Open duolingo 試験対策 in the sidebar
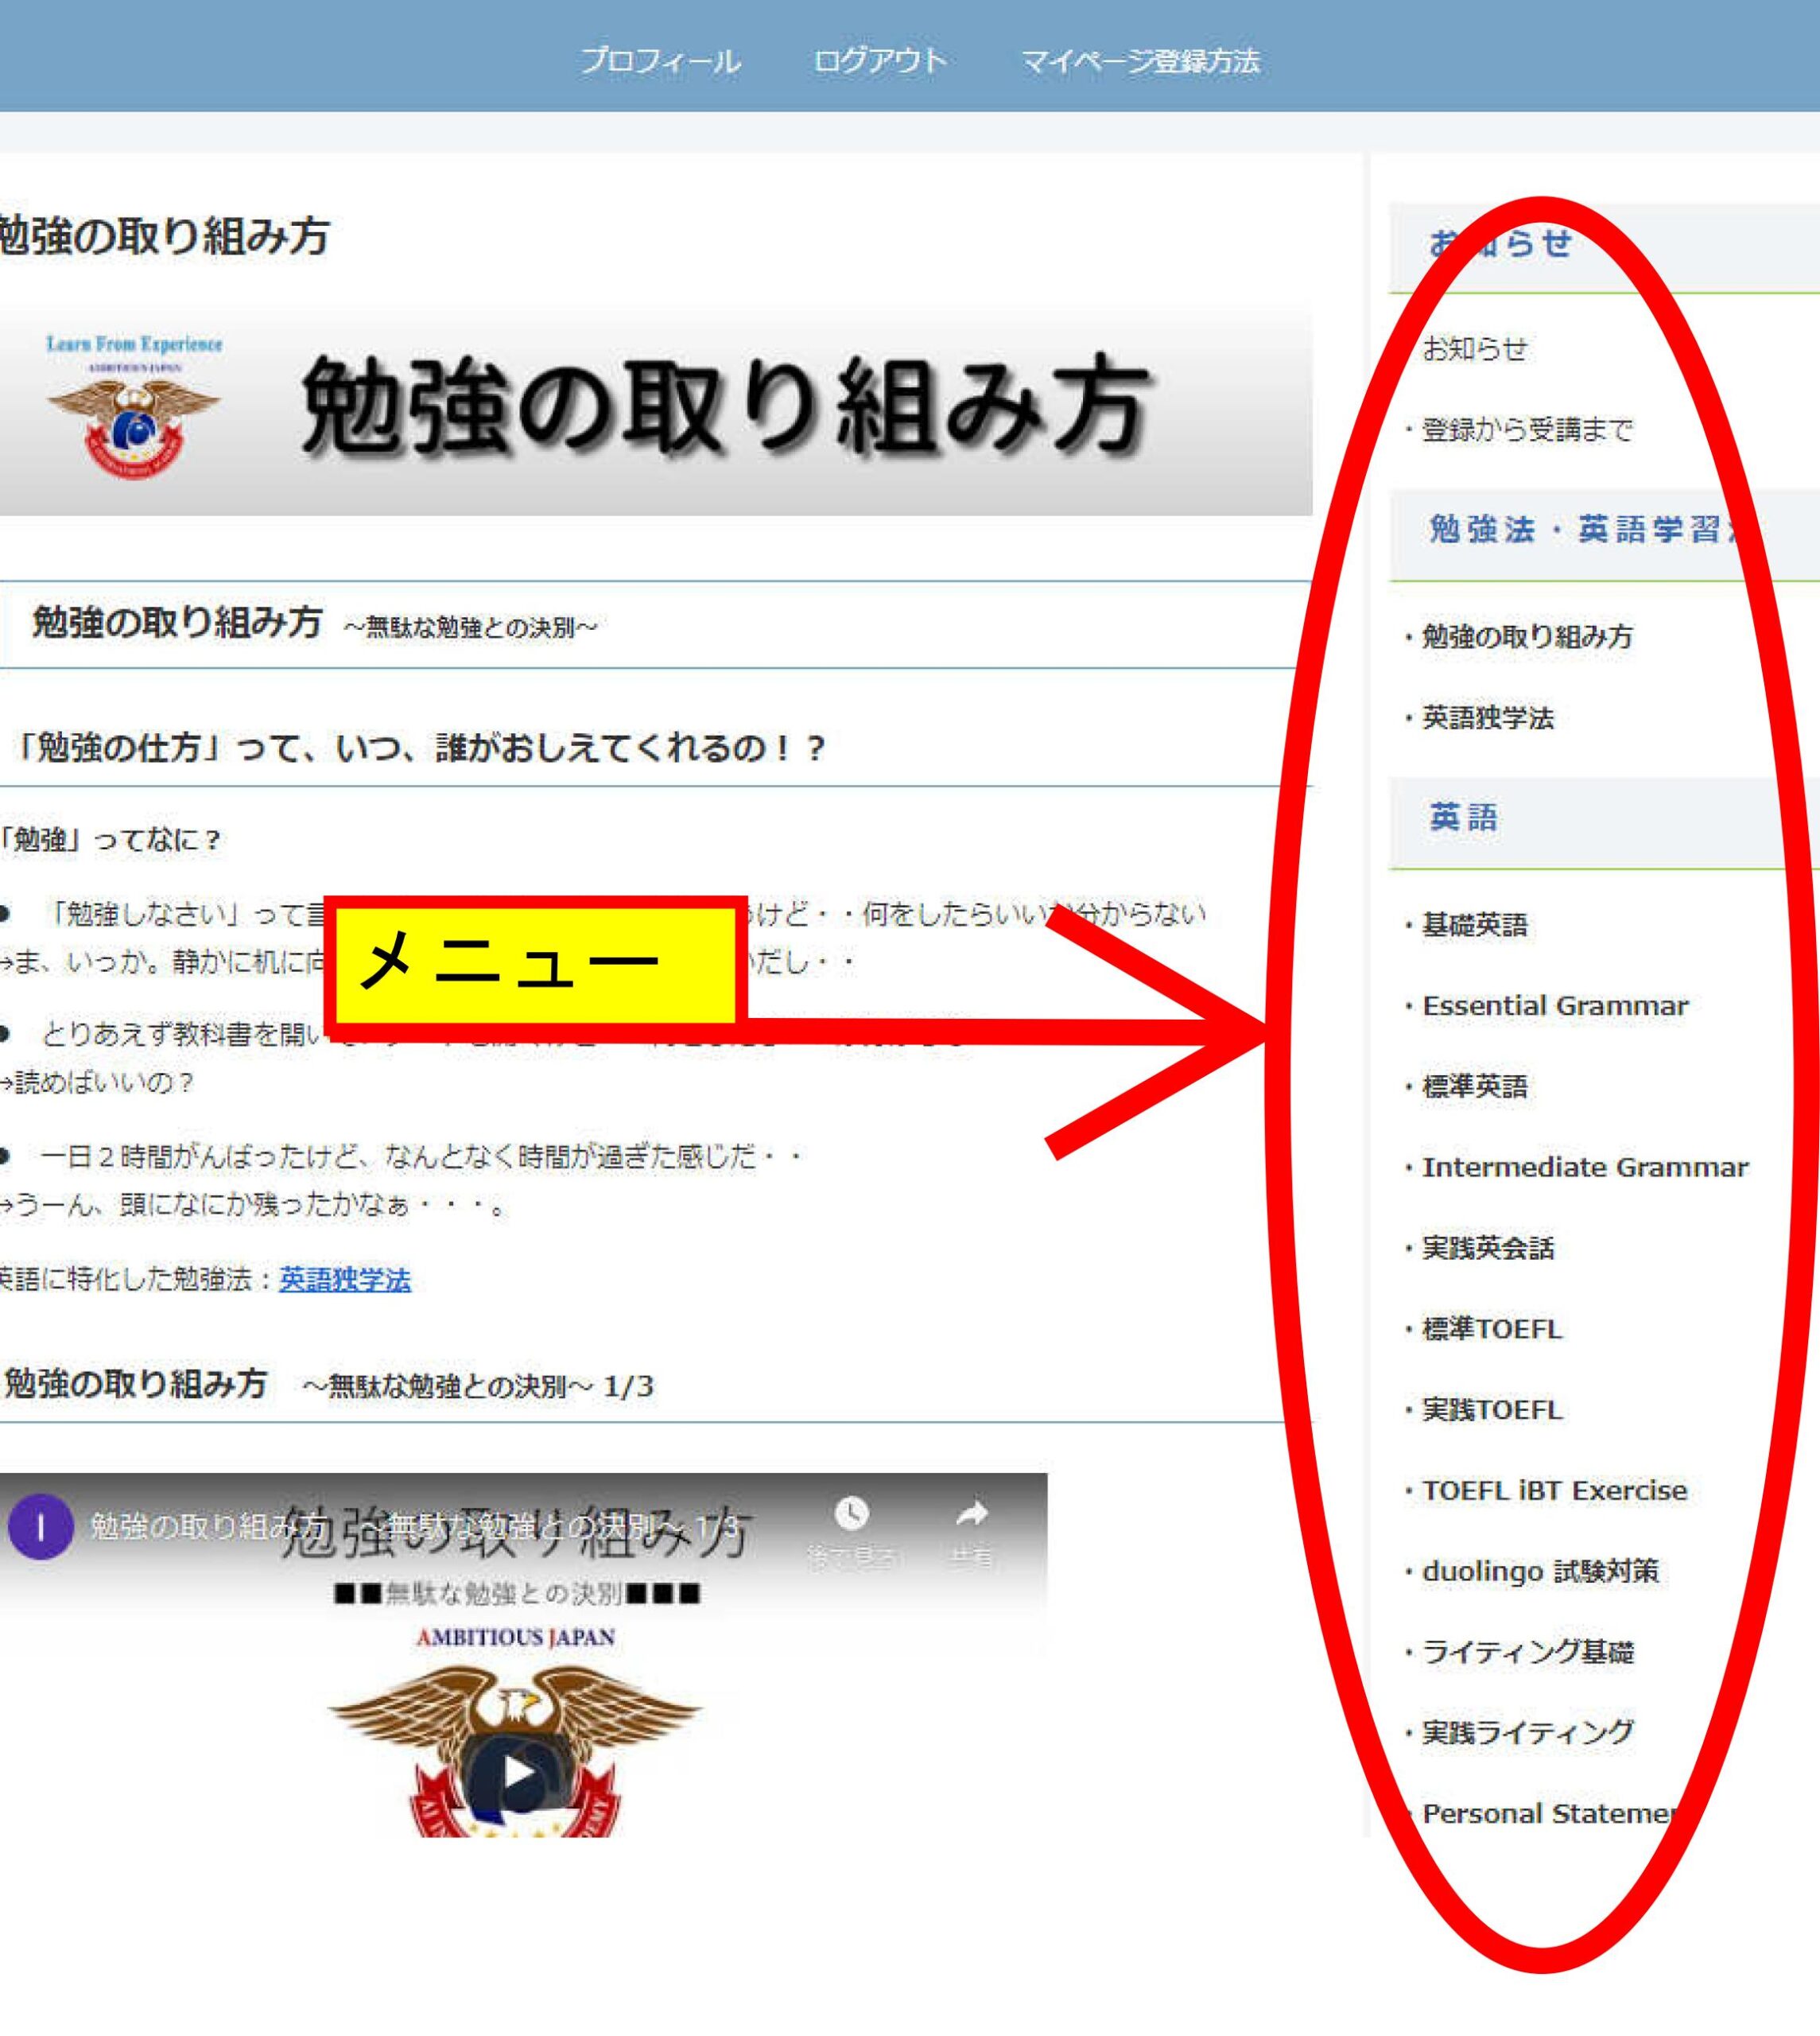Image resolution: width=1820 pixels, height=2036 pixels. coord(1540,1572)
